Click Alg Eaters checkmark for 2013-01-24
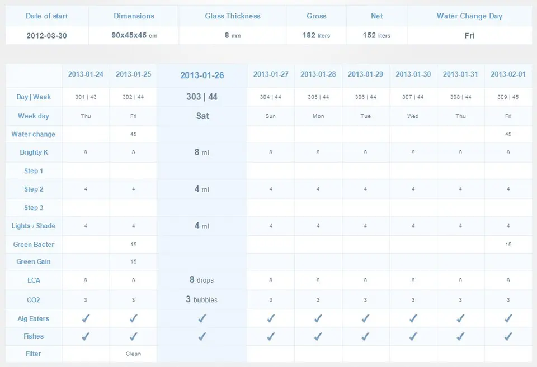Image resolution: width=537 pixels, height=367 pixels. [x=86, y=318]
